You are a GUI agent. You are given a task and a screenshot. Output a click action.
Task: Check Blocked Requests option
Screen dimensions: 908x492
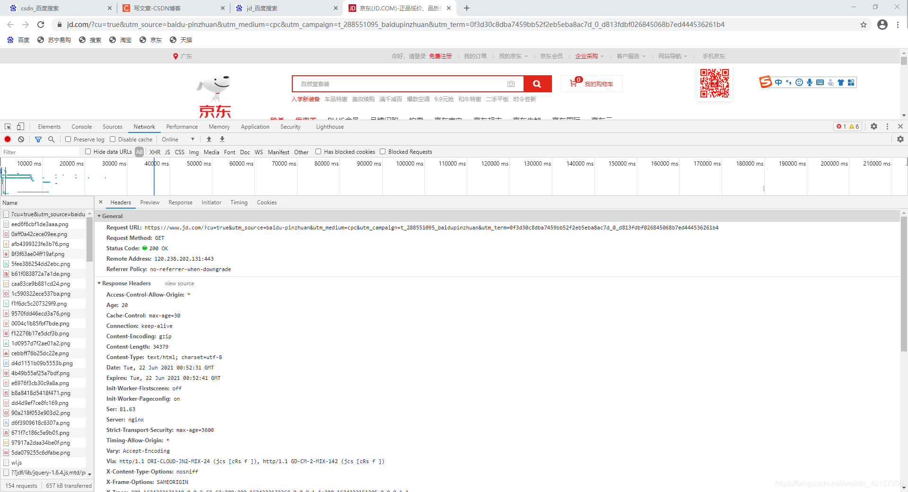click(x=383, y=151)
